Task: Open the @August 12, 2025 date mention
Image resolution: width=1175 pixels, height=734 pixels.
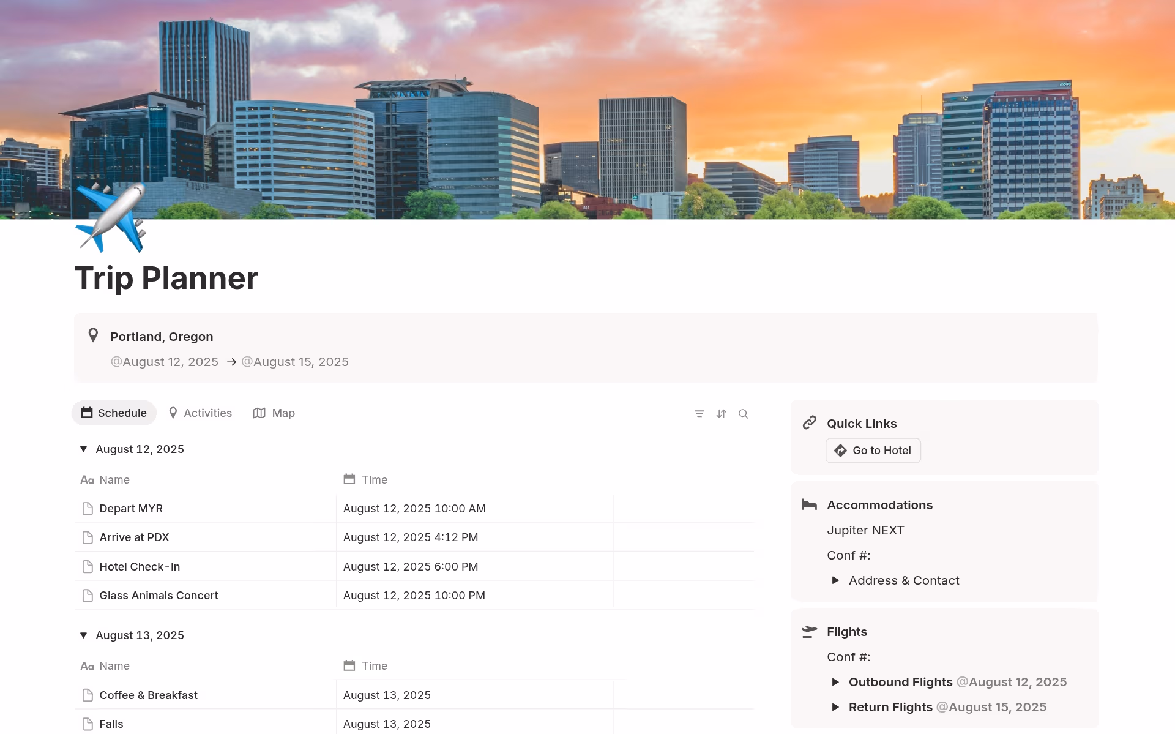Action: click(x=164, y=361)
